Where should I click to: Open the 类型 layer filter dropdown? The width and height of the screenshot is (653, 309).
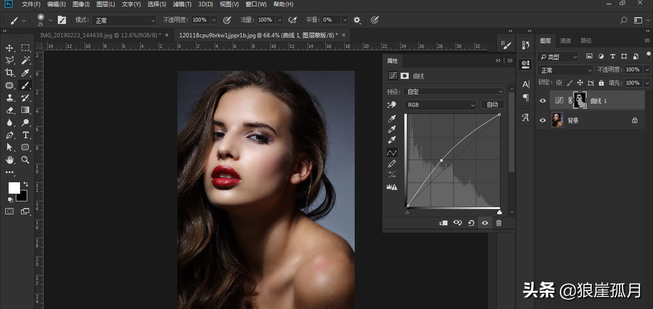tap(558, 57)
